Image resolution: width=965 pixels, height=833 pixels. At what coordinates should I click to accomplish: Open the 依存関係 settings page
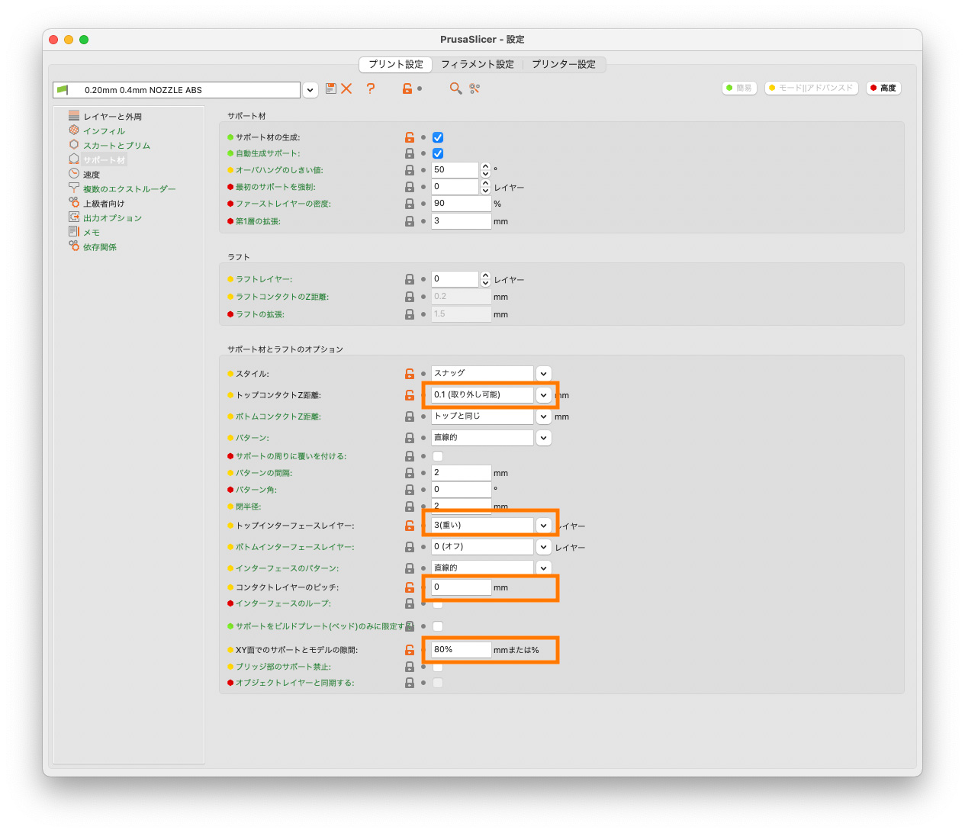[100, 247]
